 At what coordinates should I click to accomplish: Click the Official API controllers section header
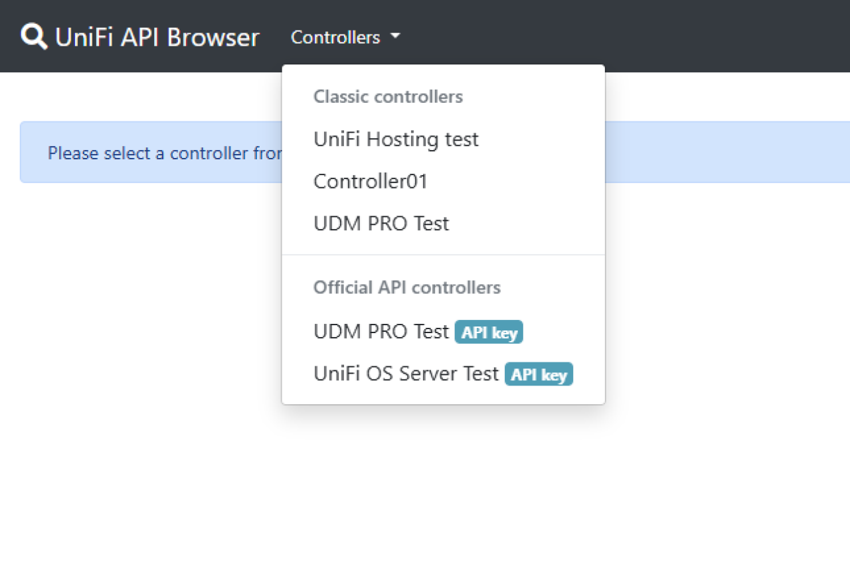point(406,287)
